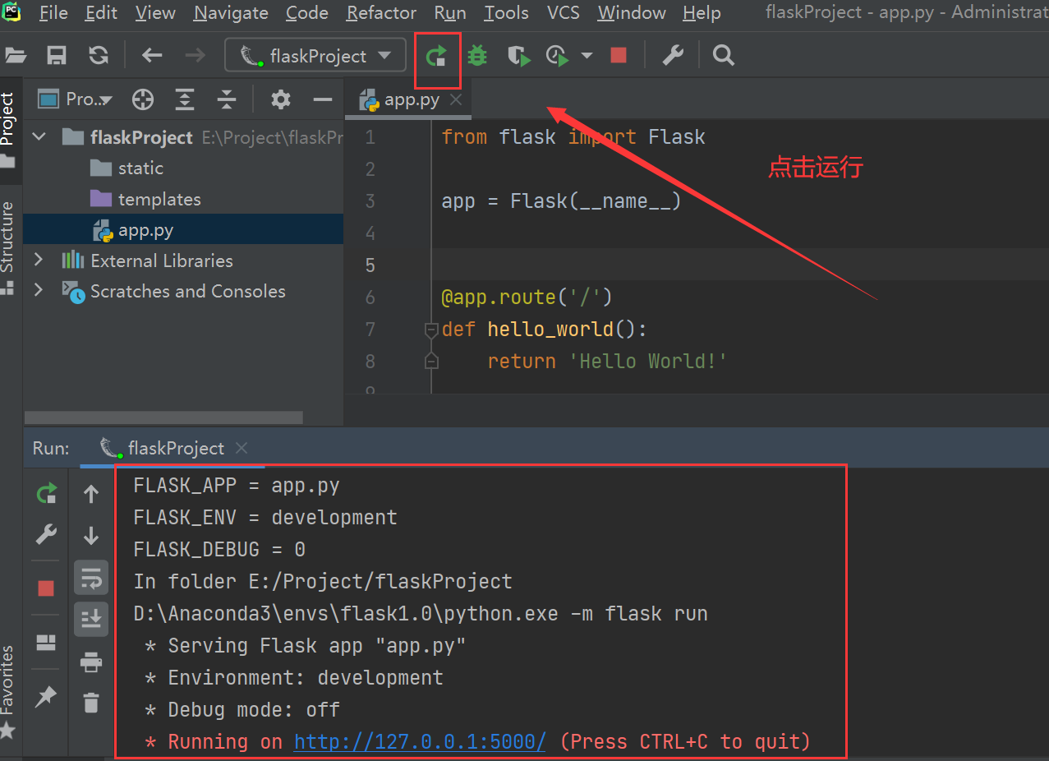This screenshot has height=761, width=1049.
Task: Toggle scroll to end in console
Action: pos(91,618)
